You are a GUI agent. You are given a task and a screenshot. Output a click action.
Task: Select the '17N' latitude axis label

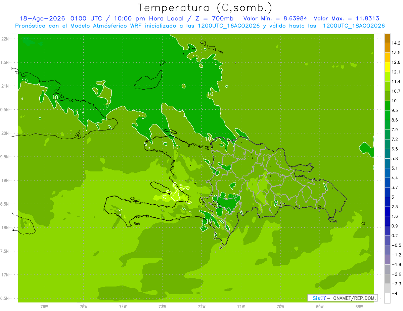point(6,275)
